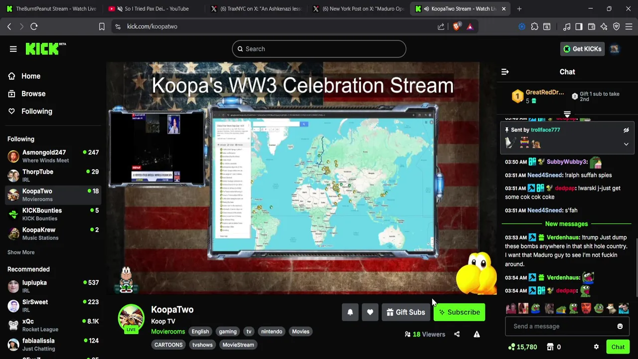Click the KICK logo
638x359 pixels.
pos(45,48)
